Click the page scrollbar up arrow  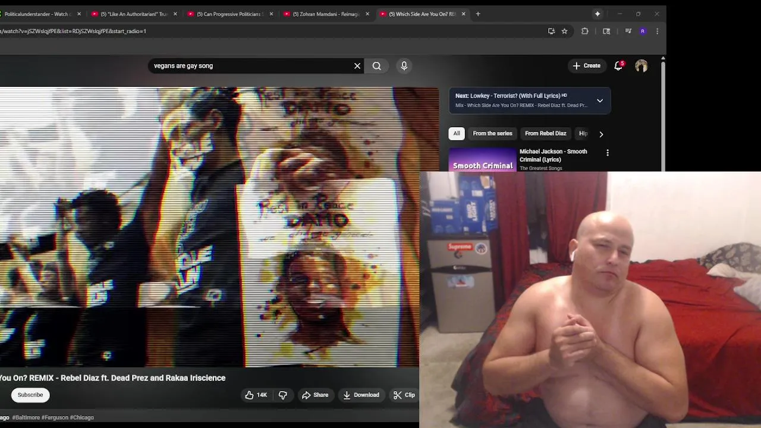[x=663, y=58]
